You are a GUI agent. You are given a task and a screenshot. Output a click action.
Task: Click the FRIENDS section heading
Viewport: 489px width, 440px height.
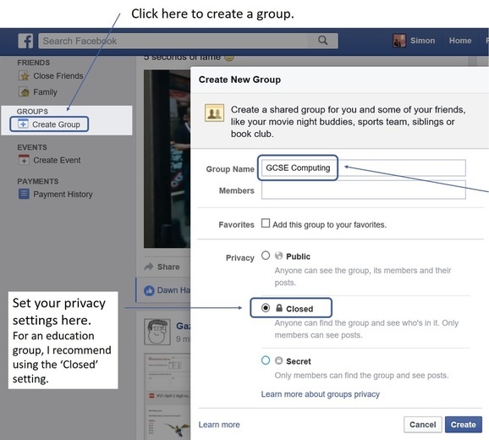coord(33,63)
